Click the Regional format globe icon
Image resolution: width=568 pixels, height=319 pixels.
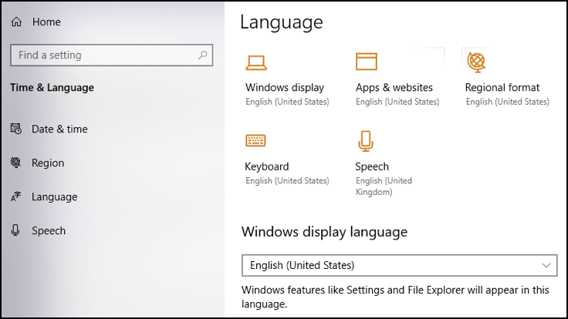pyautogui.click(x=476, y=62)
